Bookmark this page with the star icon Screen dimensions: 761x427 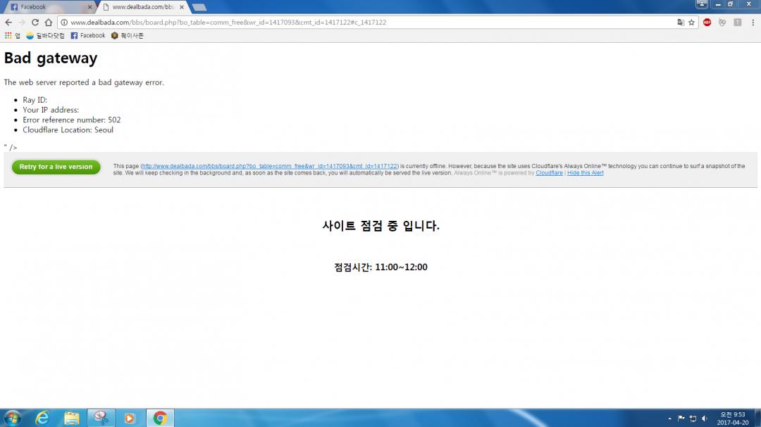tap(692, 23)
